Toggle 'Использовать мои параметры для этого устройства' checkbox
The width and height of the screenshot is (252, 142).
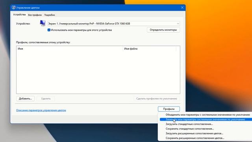click(x=49, y=30)
